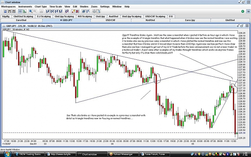Select the Euro/Usd chart tab
Viewport: 251px width, 157px height.
pos(21,20)
